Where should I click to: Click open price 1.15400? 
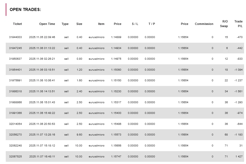tap(116, 113)
